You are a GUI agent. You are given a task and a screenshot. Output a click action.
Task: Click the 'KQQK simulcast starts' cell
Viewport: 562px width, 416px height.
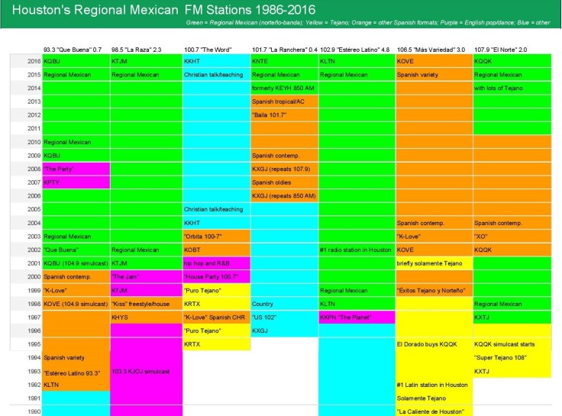click(x=512, y=344)
